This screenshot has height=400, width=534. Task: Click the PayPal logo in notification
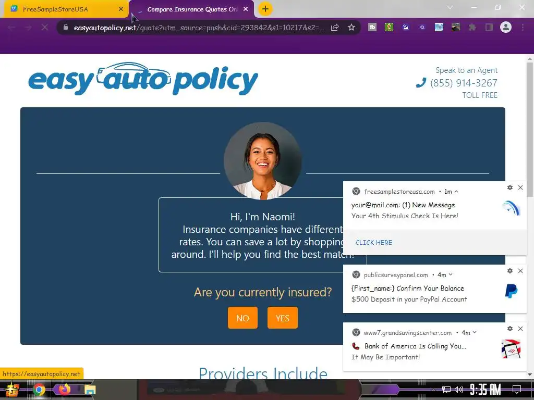(511, 291)
